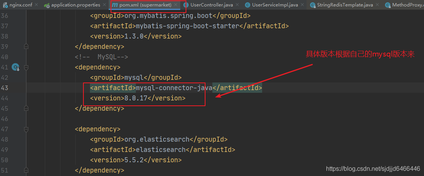Toggle the fold marker at line 45
Image resolution: width=424 pixels, height=176 pixels.
pos(26,108)
